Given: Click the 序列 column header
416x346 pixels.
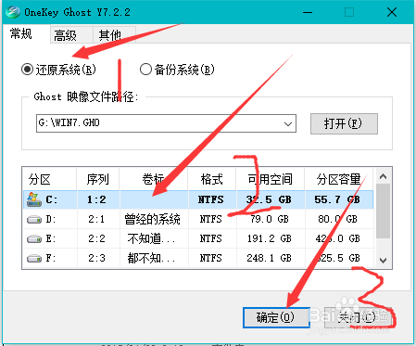Looking at the screenshot, I should [97, 179].
